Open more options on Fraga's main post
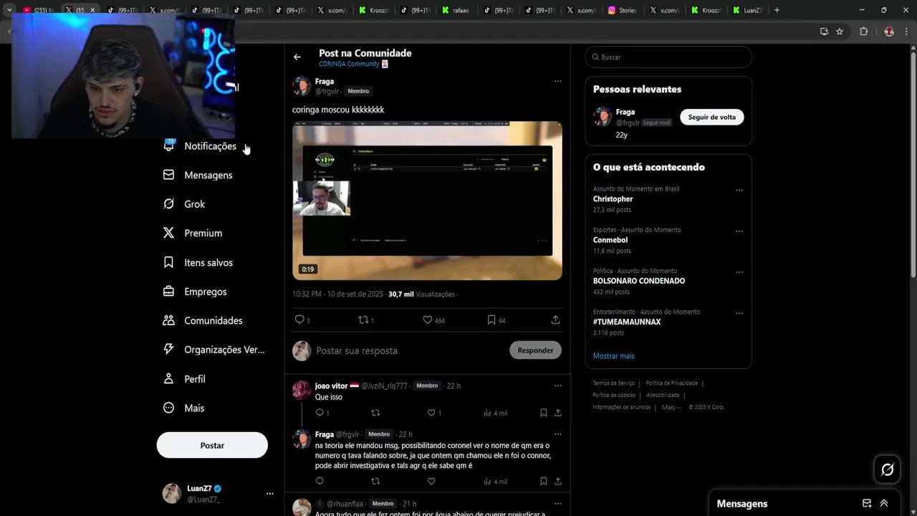The height and width of the screenshot is (516, 917). tap(557, 81)
